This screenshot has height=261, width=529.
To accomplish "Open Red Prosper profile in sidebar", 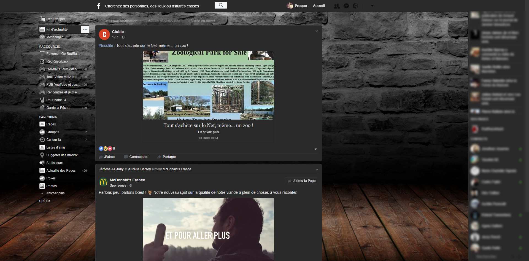I will pyautogui.click(x=52, y=19).
